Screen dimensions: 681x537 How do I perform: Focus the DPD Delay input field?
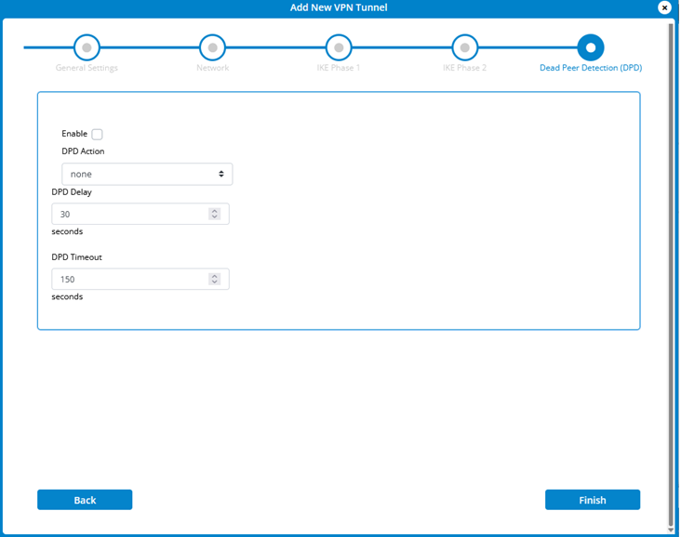[x=130, y=215]
